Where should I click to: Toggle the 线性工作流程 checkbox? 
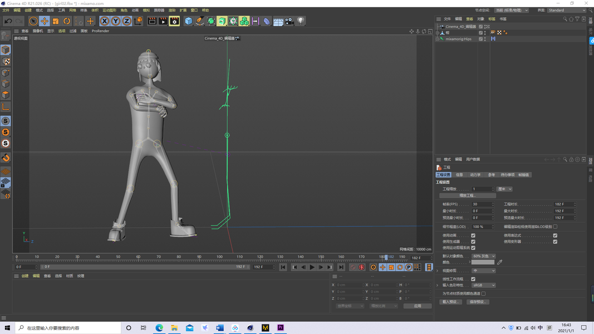tap(473, 279)
